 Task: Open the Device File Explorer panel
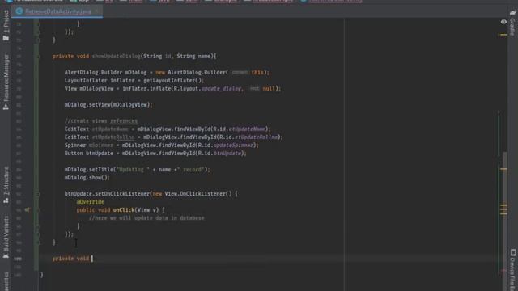pos(512,269)
